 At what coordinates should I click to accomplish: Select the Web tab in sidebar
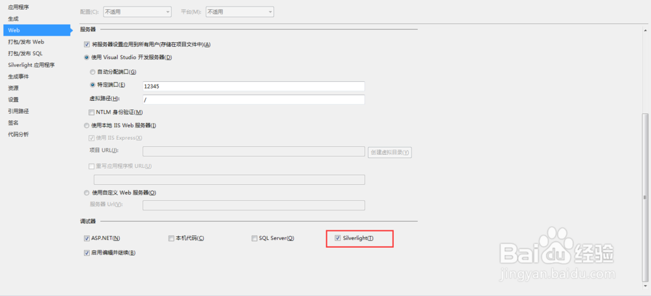(x=37, y=31)
